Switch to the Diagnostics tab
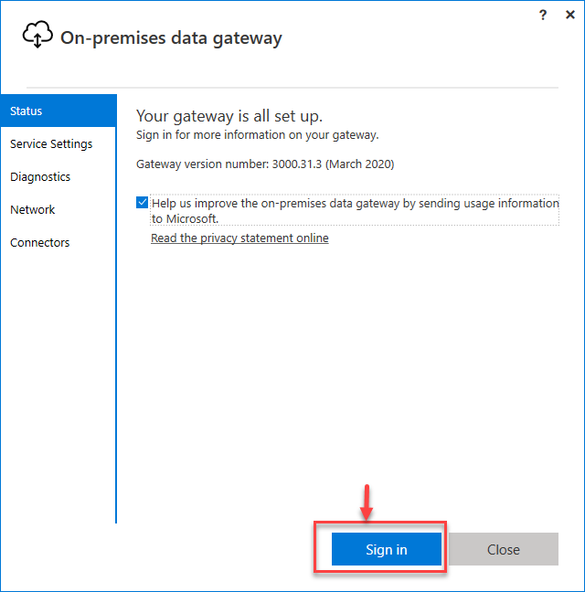This screenshot has width=585, height=592. pyautogui.click(x=40, y=177)
